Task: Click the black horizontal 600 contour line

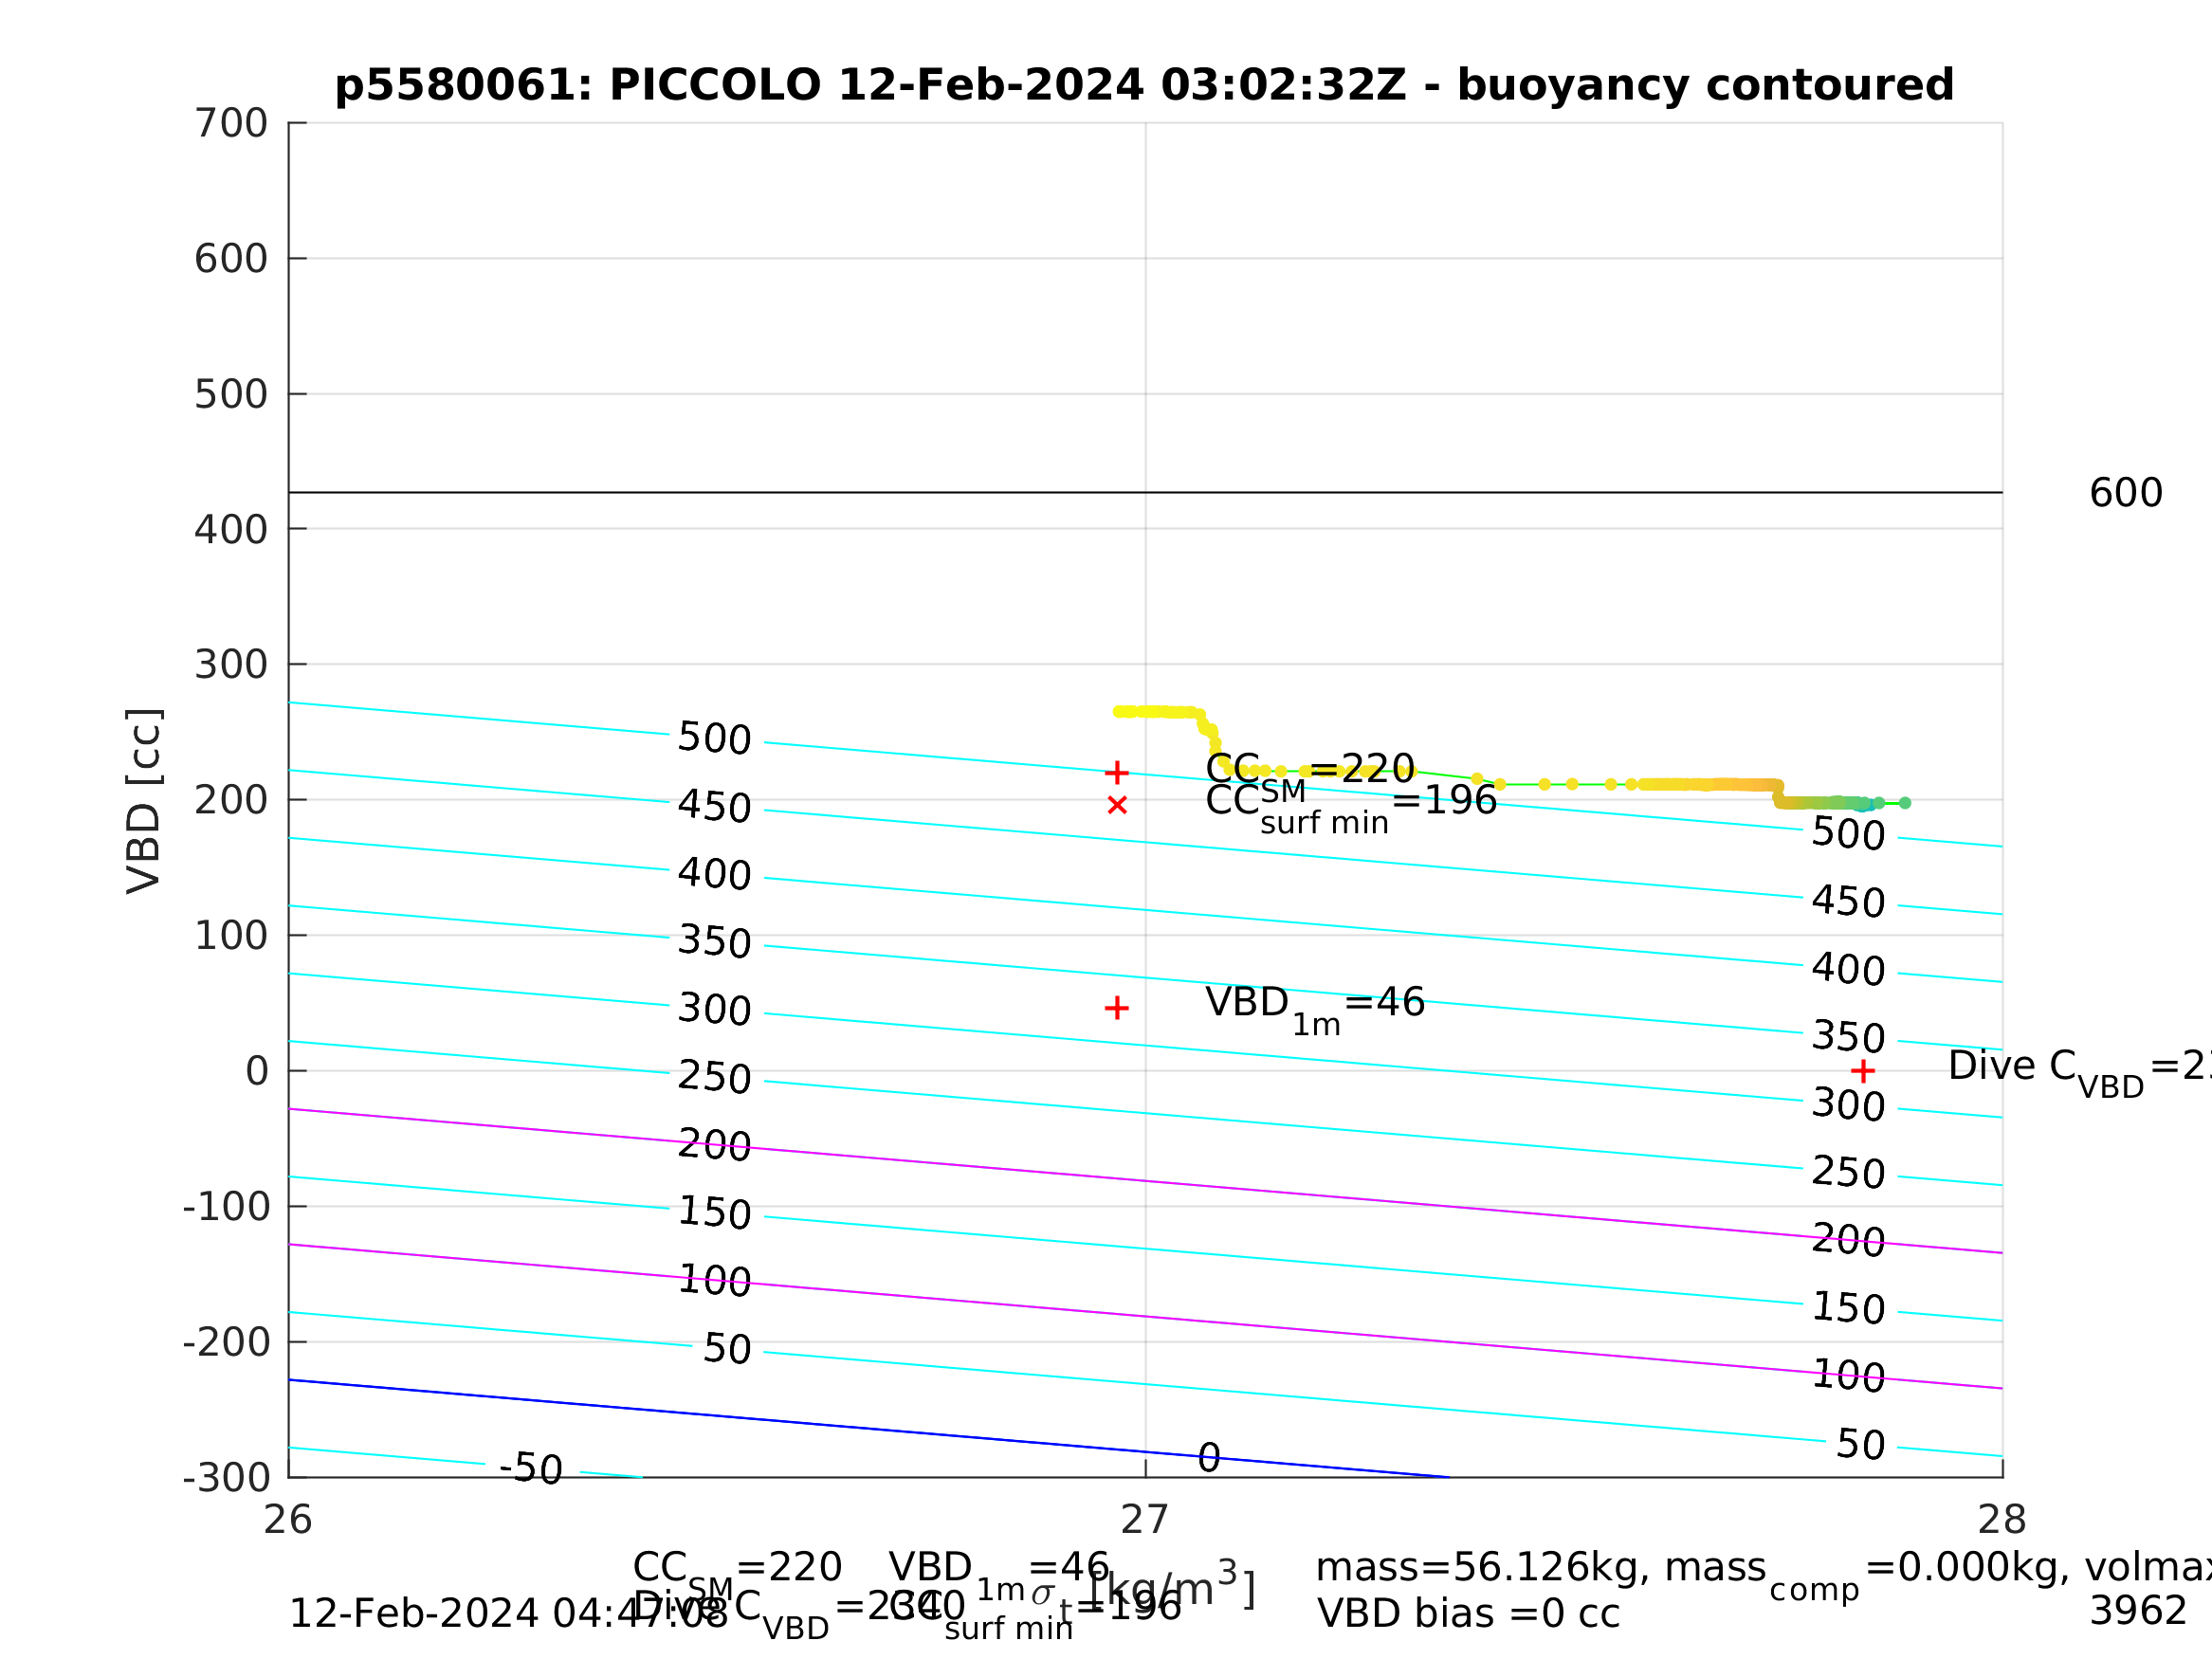Action: [1145, 492]
